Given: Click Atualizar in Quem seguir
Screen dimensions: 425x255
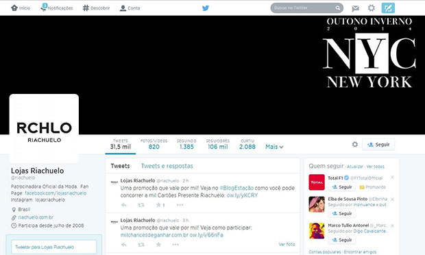Looking at the screenshot, I should click(355, 167).
